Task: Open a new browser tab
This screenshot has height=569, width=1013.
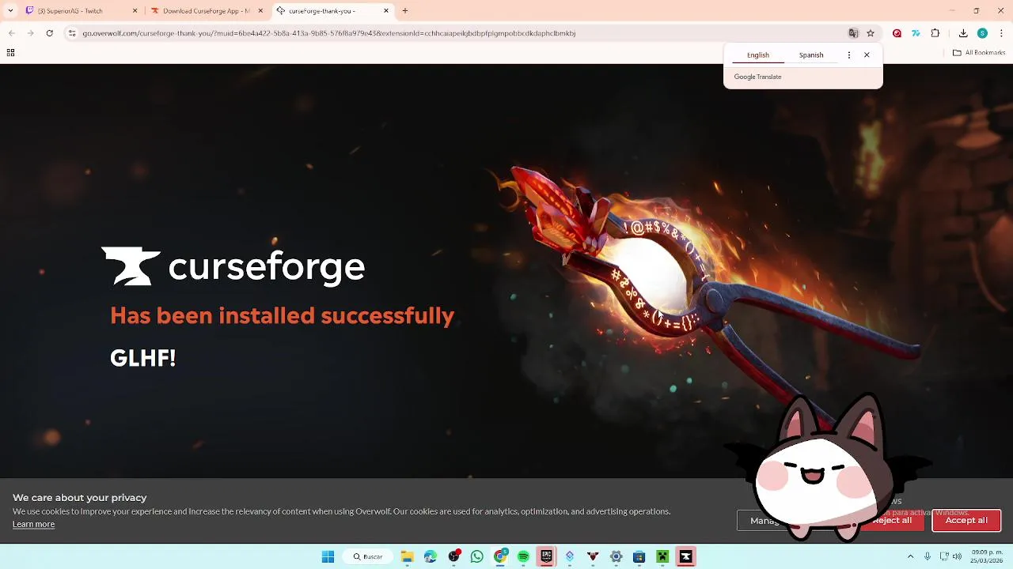Action: click(x=405, y=11)
